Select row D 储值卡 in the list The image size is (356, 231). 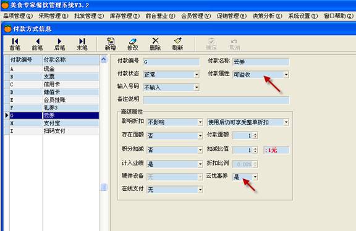54,92
